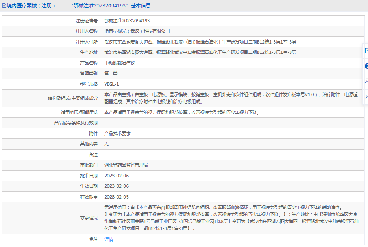Click the 变更情况 row label
This screenshot has width=368, height=247.
(x=89, y=218)
